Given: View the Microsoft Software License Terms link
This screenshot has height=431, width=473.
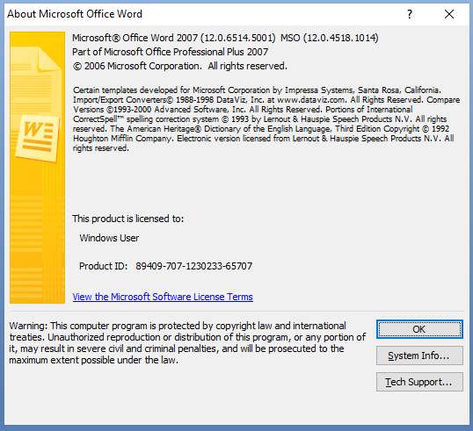Looking at the screenshot, I should point(163,297).
